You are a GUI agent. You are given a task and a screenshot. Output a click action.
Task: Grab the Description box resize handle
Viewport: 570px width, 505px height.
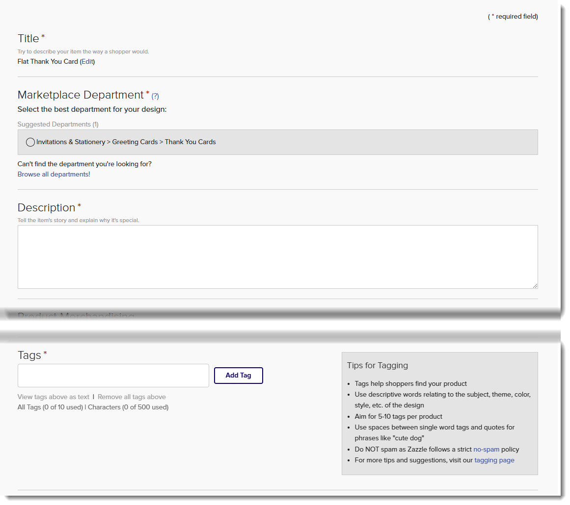pos(535,285)
